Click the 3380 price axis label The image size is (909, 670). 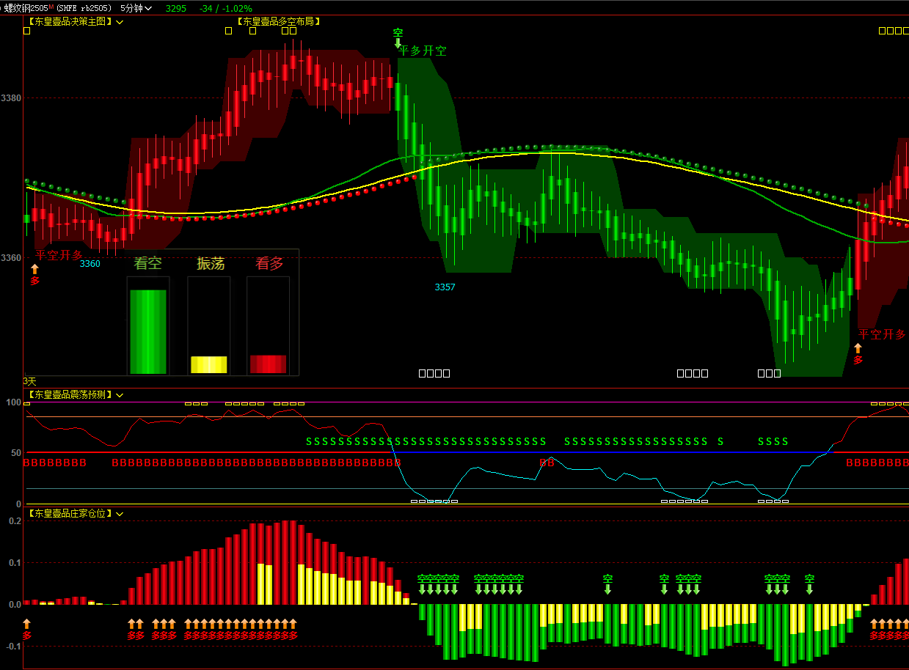(11, 98)
